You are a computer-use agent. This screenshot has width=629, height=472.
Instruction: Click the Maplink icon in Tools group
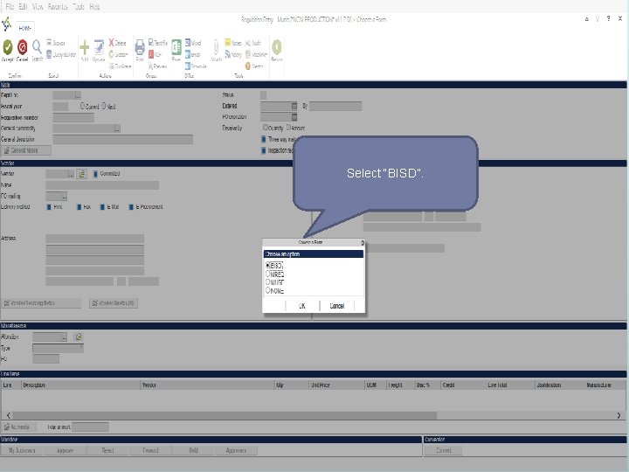click(x=248, y=54)
